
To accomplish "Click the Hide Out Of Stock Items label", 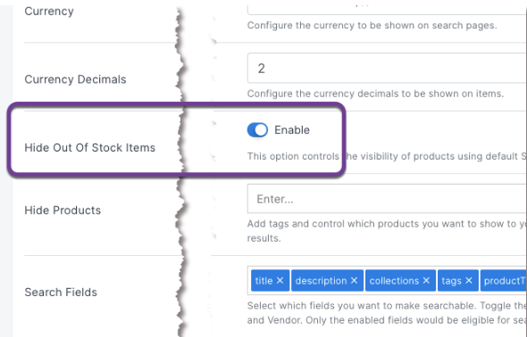I will pos(89,147).
